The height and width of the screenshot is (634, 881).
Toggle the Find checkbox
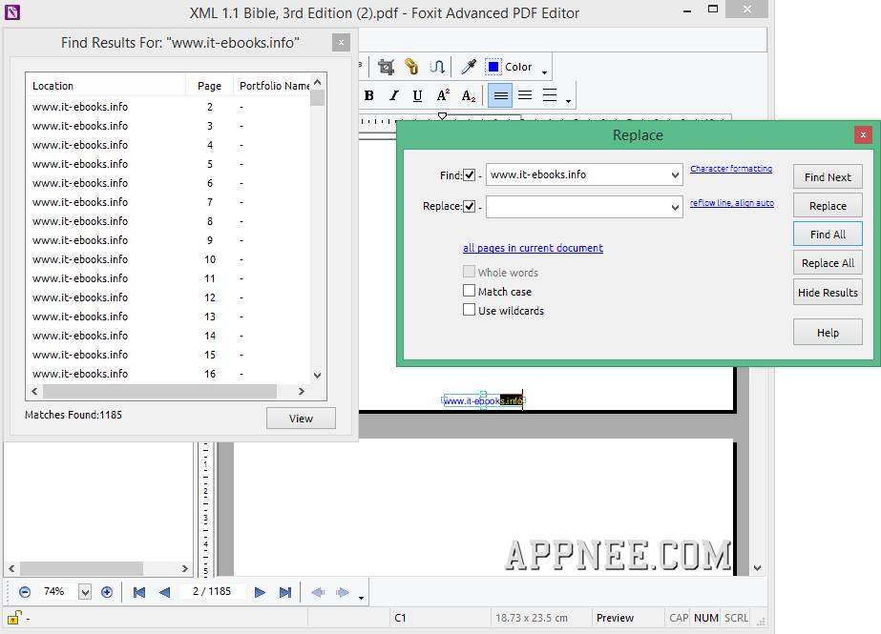pyautogui.click(x=470, y=175)
